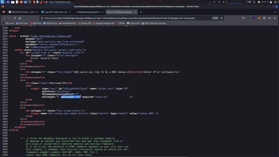The height and width of the screenshot is (157, 279).
Task: Open the Kali Docs bookmark
Action: pos(36,23)
